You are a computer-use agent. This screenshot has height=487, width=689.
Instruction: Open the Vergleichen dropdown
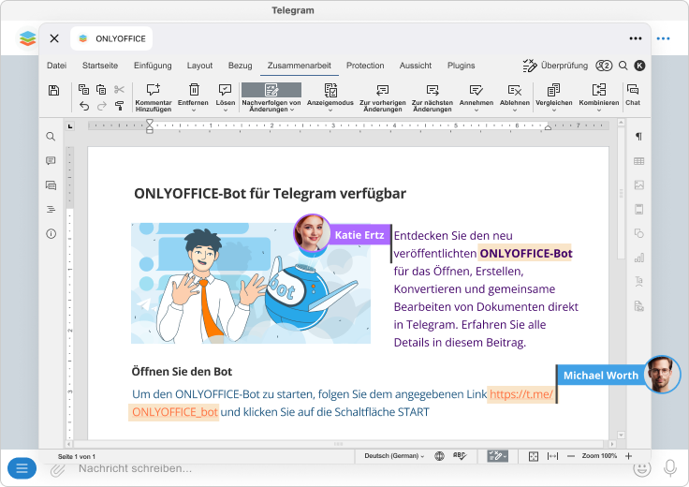coord(553,111)
